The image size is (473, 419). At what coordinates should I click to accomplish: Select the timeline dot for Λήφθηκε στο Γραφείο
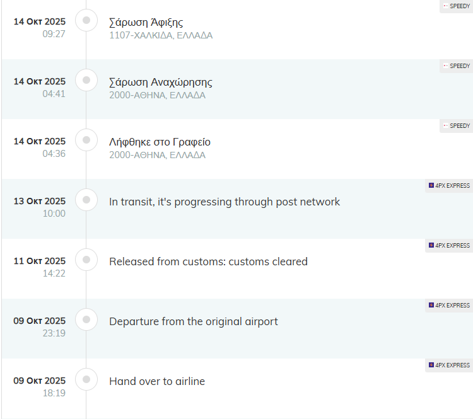point(86,141)
